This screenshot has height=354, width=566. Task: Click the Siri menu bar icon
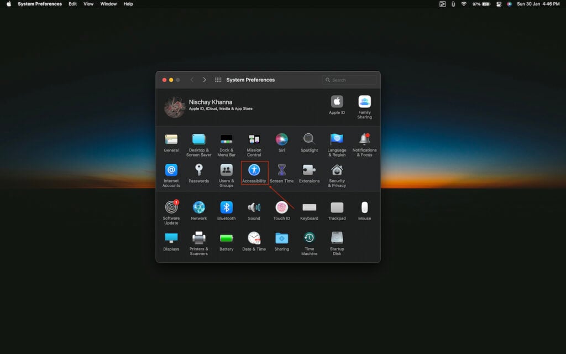pyautogui.click(x=509, y=4)
